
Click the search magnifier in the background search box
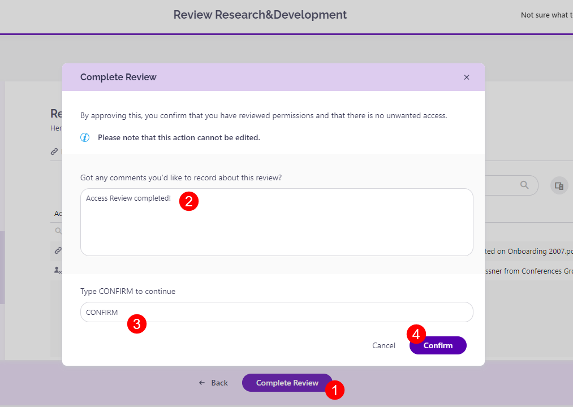pos(524,185)
